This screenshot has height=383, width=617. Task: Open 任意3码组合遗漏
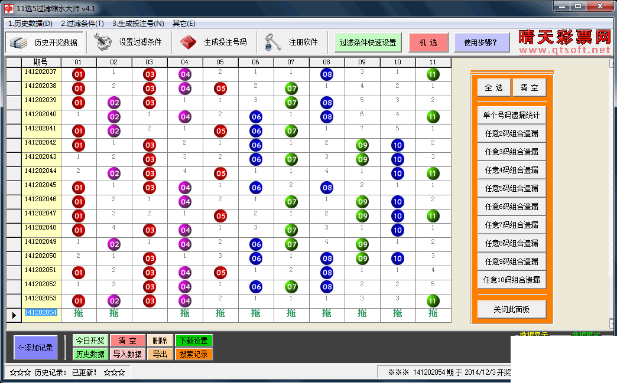[x=512, y=152]
